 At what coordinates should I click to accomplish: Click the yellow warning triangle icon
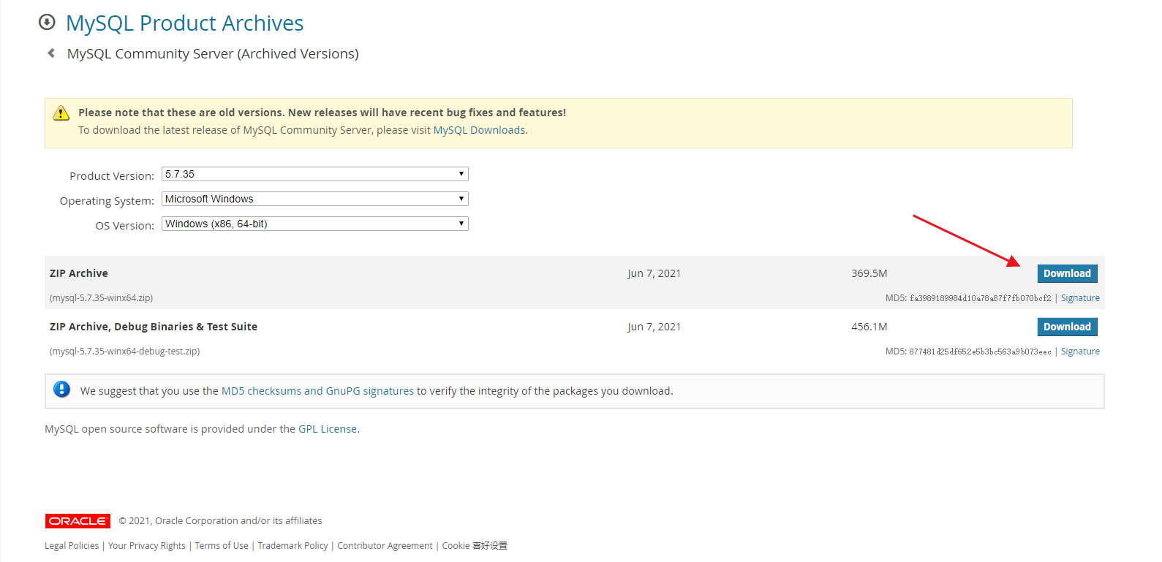click(x=61, y=113)
